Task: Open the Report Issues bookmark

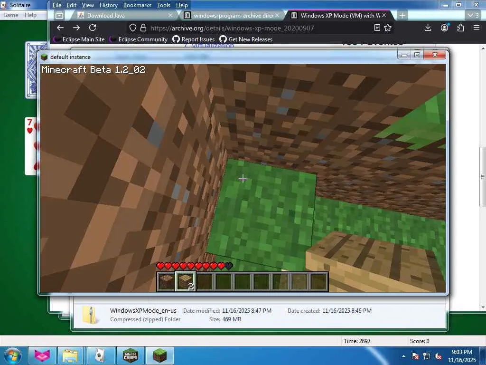Action: 194,39
